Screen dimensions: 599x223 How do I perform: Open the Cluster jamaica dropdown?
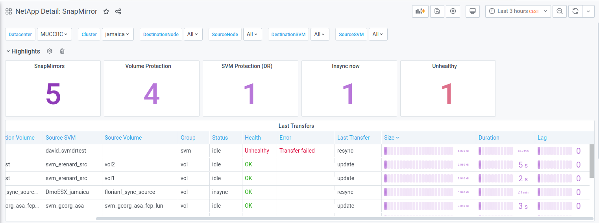118,34
